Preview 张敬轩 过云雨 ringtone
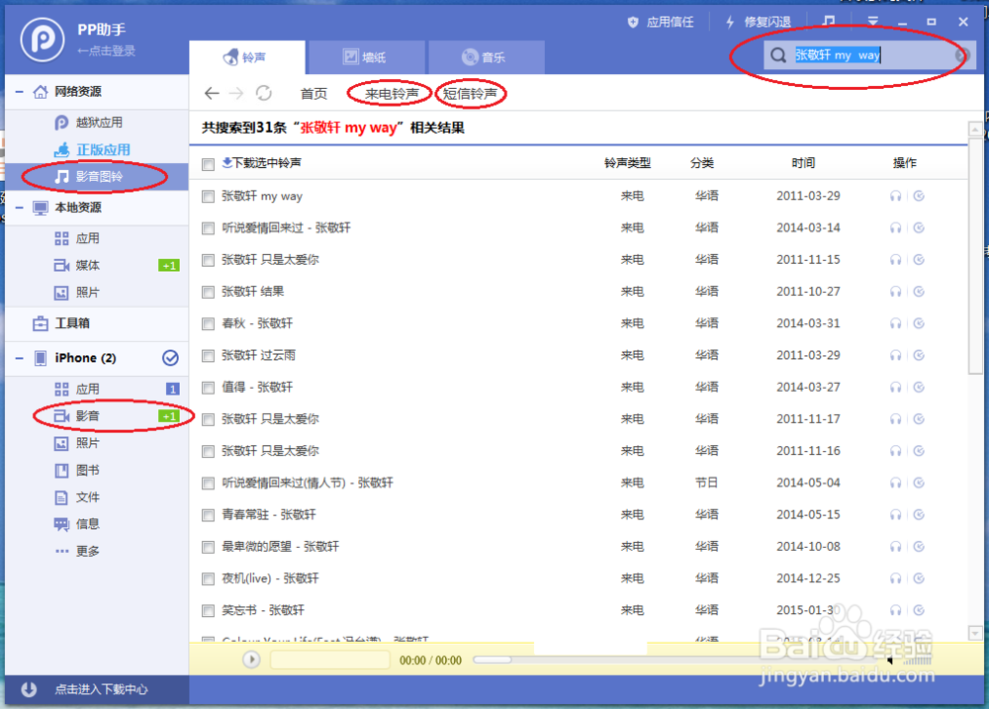This screenshot has height=709, width=989. (895, 355)
